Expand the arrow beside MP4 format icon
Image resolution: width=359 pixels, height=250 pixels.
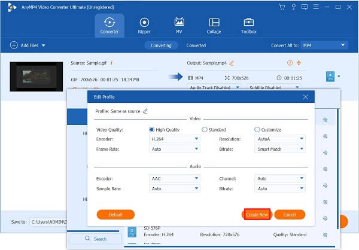(x=339, y=76)
